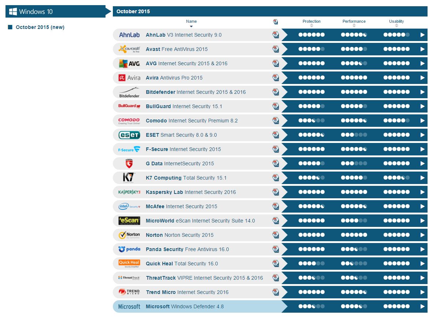Expand details arrow for Avira row
Viewport: 440px width, 320px height.
422,78
